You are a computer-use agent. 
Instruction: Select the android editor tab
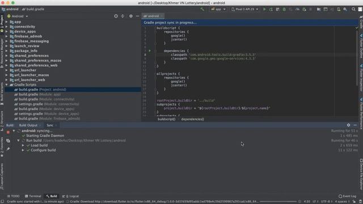(x=153, y=16)
